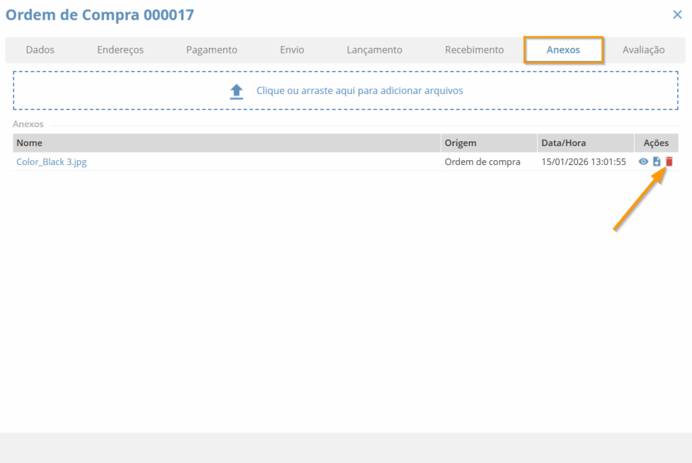The width and height of the screenshot is (692, 463).
Task: Select the highlighted Anexos tab
Action: (x=563, y=50)
